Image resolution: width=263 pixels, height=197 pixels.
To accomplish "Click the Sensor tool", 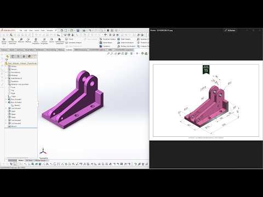I will pyautogui.click(x=52, y=40).
